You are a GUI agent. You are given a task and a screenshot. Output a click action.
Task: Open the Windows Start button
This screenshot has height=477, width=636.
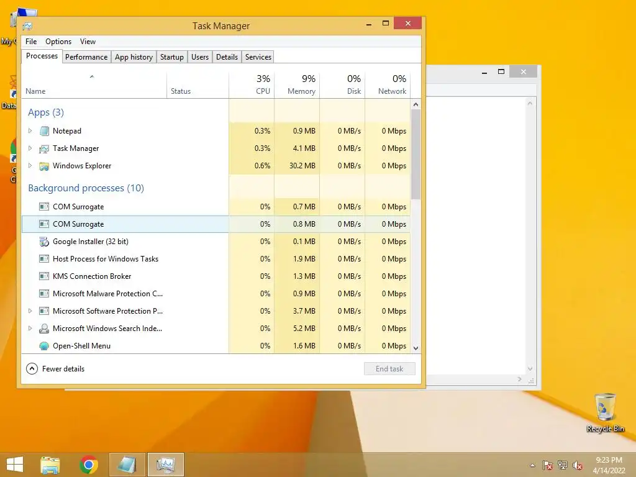pyautogui.click(x=15, y=465)
